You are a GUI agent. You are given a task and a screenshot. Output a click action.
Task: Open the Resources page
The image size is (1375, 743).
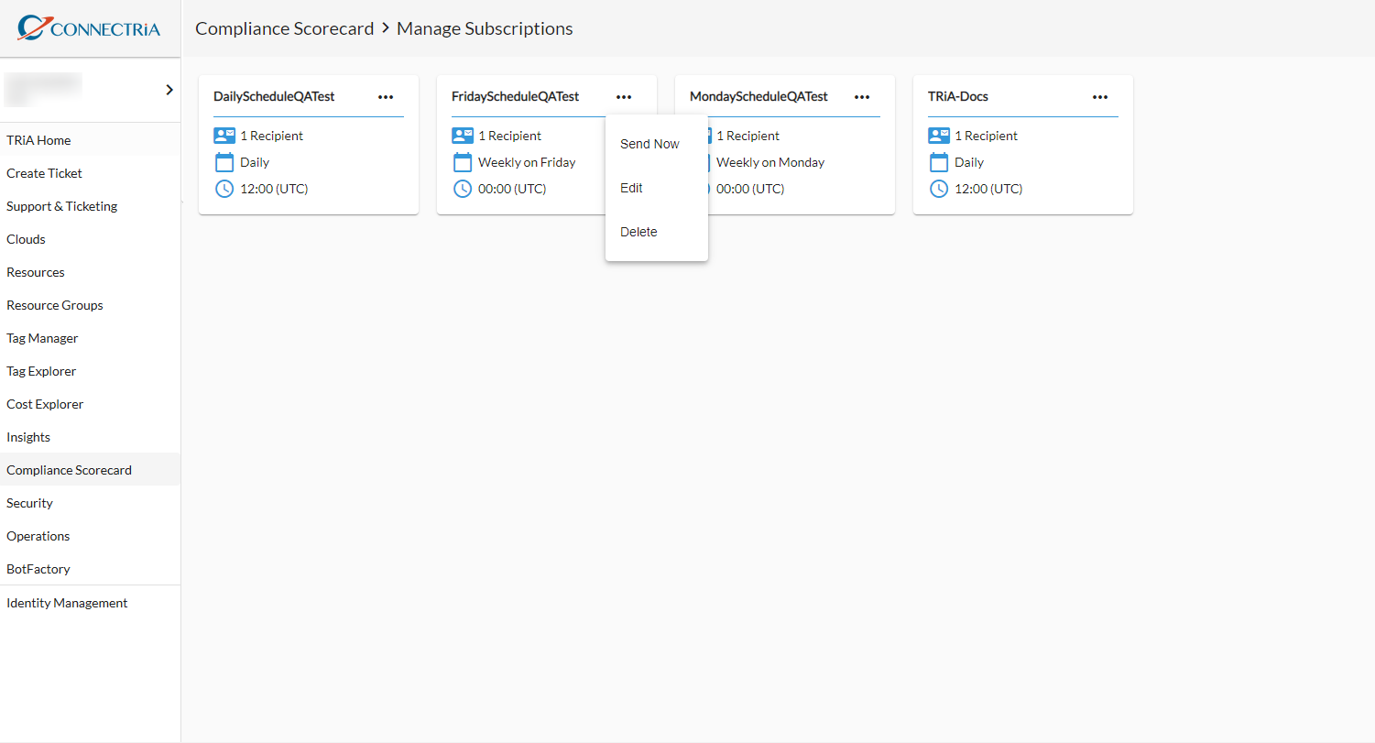[x=90, y=272]
